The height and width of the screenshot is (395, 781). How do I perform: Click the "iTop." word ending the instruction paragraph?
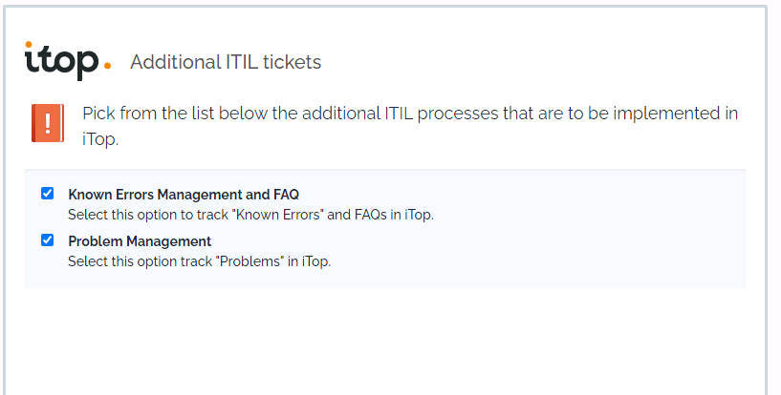point(99,139)
